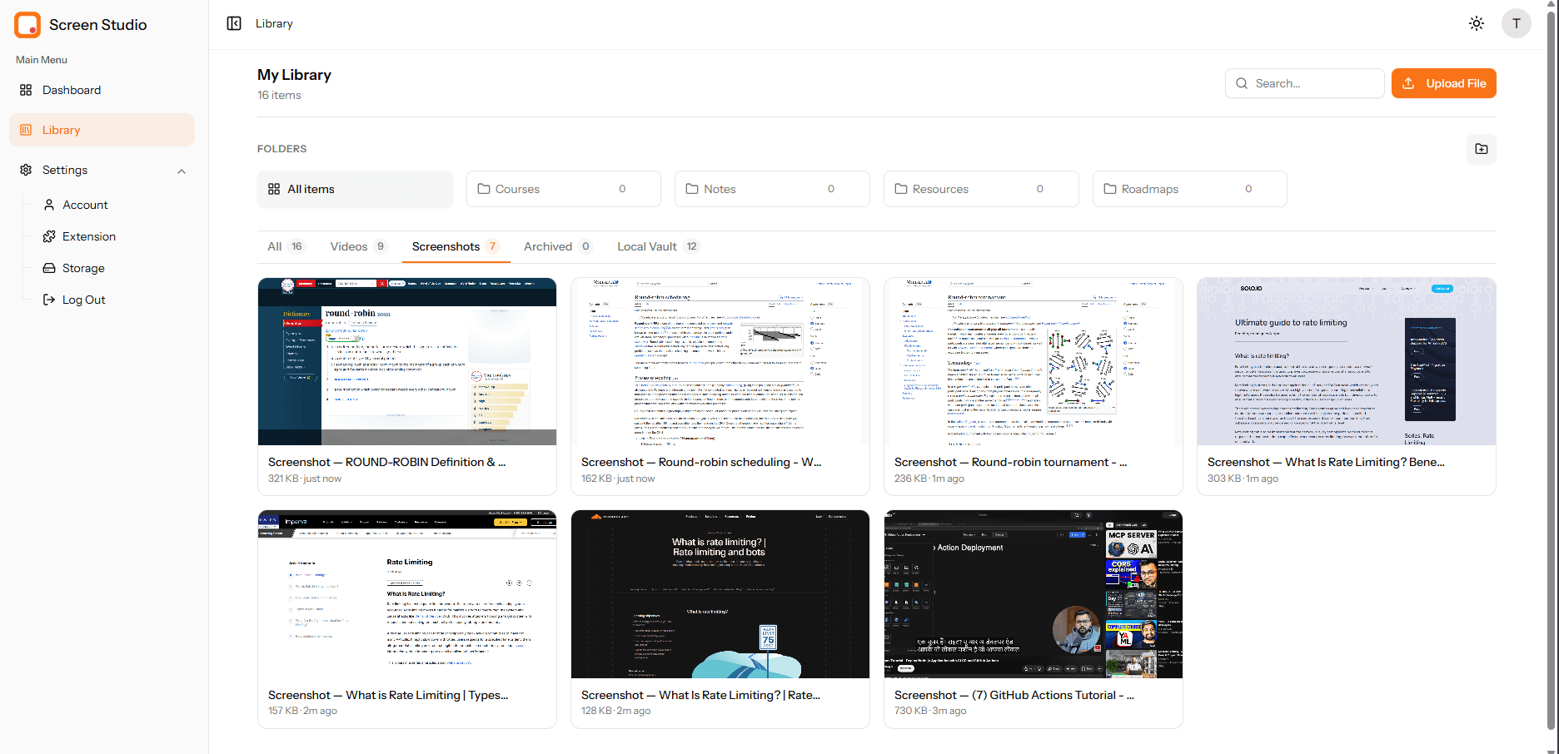Click the Library icon in sidebar
The image size is (1559, 754).
coord(26,130)
